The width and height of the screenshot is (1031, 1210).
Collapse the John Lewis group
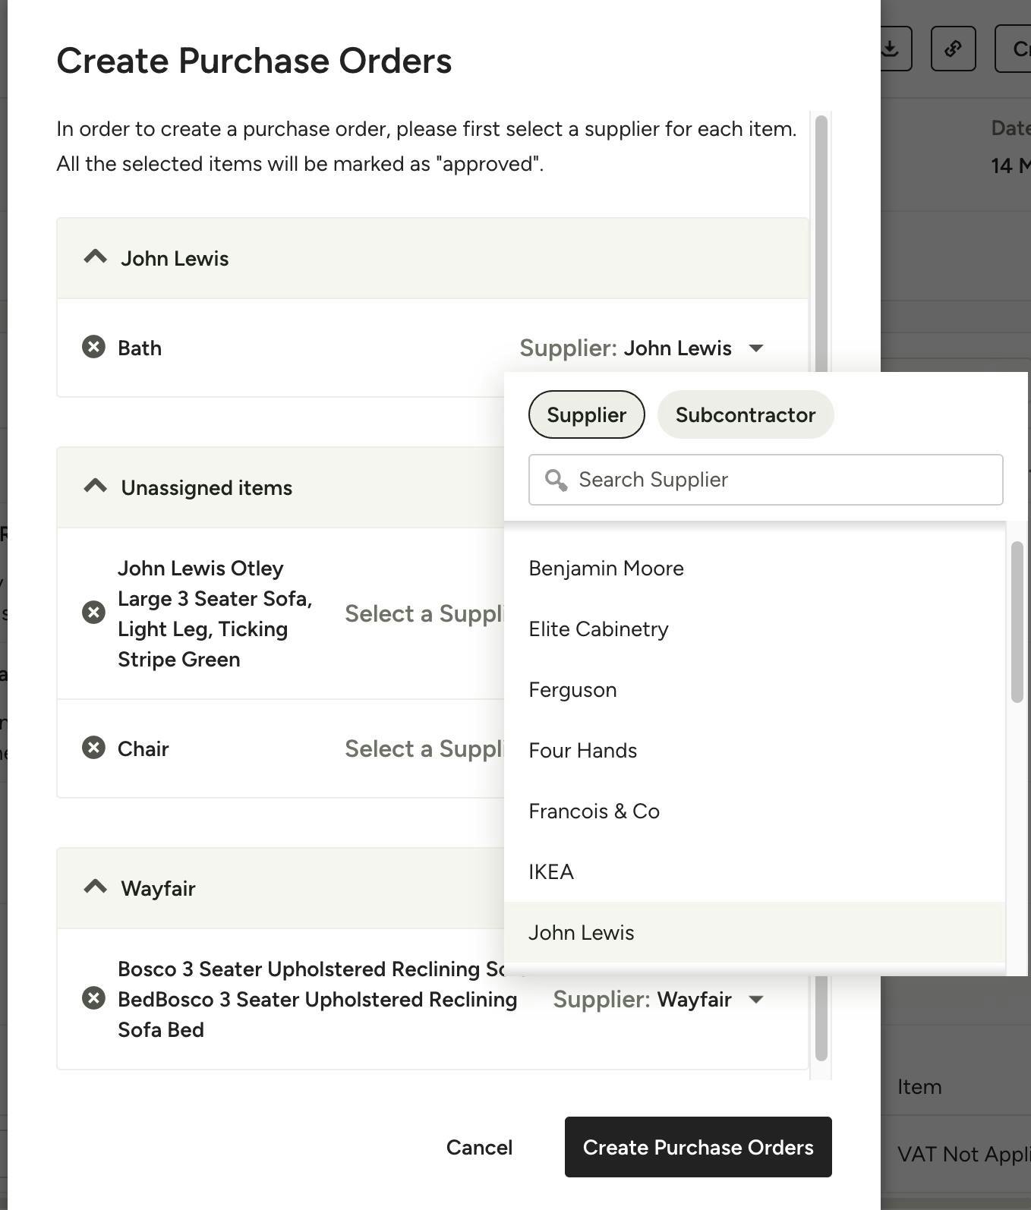[95, 257]
